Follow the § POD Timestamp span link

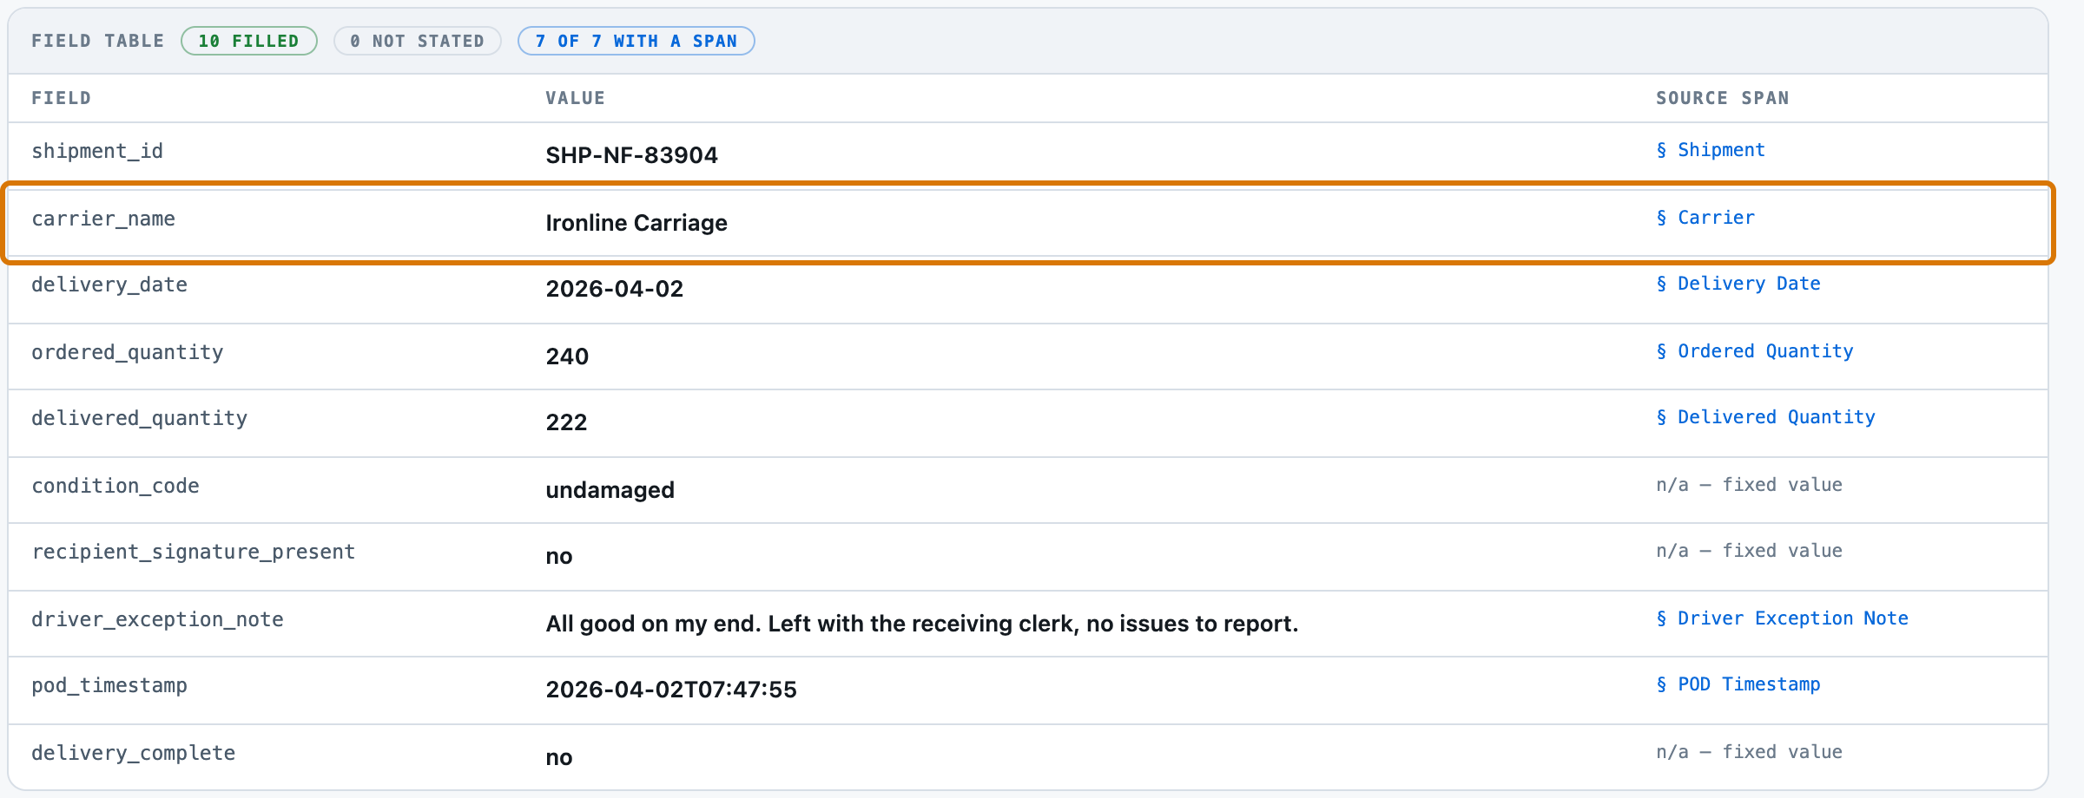coord(1738,684)
